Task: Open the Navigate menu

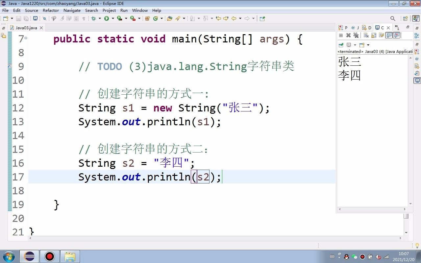Action: (72, 11)
